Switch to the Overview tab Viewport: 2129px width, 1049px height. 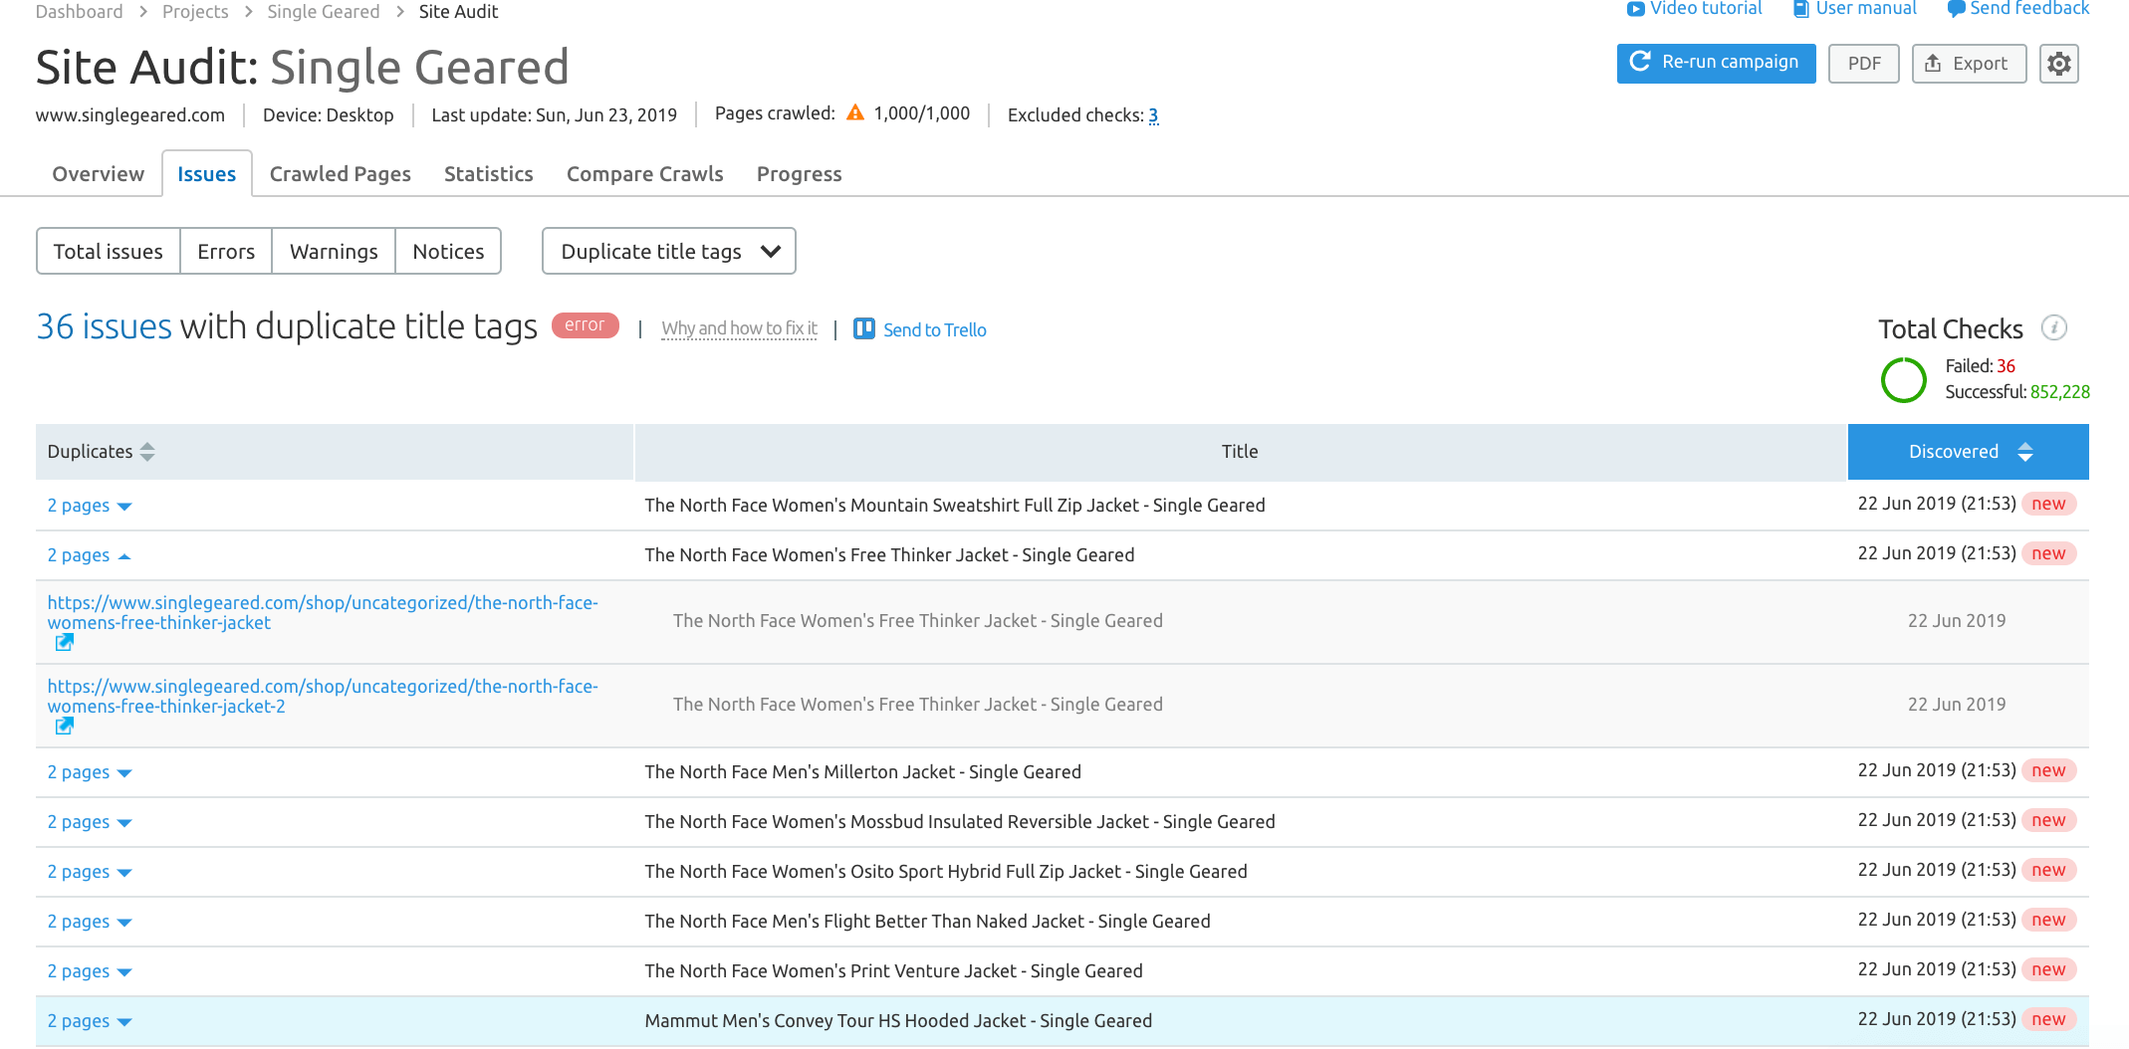(x=98, y=174)
